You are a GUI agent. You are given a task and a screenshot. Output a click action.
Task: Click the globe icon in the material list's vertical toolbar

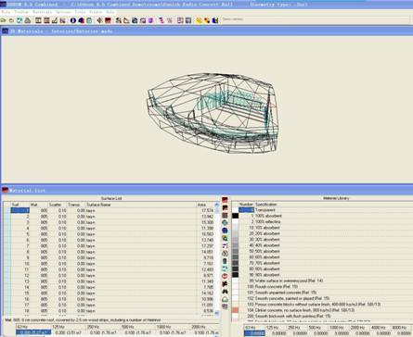(x=225, y=223)
